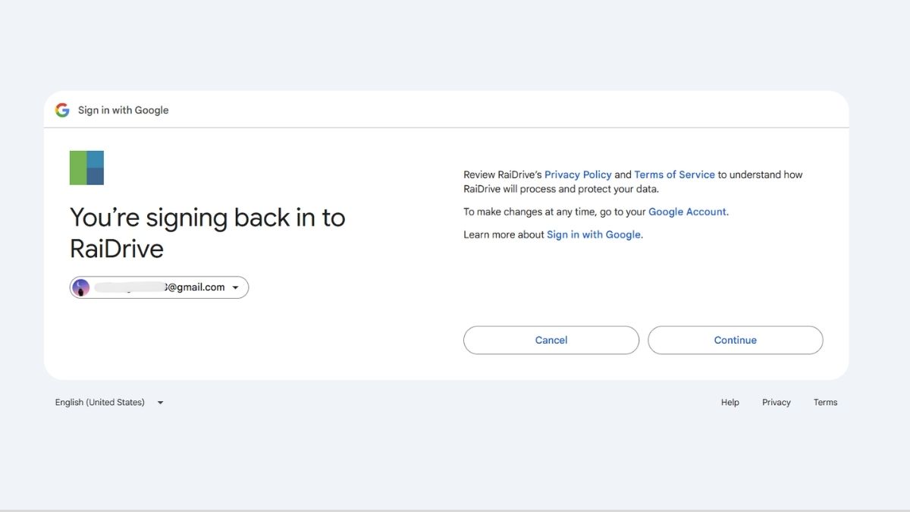
Task: Open the Terms of Service link
Action: [x=674, y=174]
